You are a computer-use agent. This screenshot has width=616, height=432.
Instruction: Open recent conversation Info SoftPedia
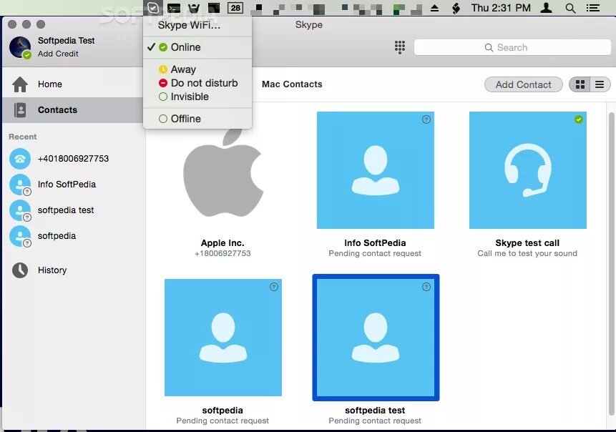tap(74, 185)
